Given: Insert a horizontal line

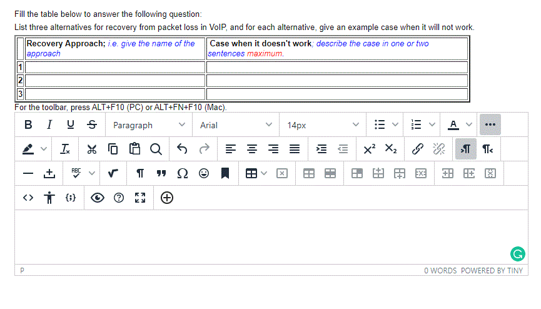Looking at the screenshot, I should point(28,173).
